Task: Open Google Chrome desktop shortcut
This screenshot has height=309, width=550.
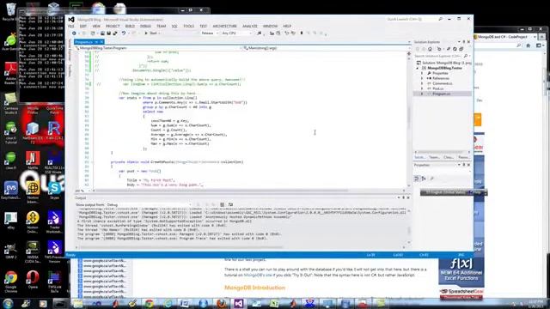Action: click(11, 281)
